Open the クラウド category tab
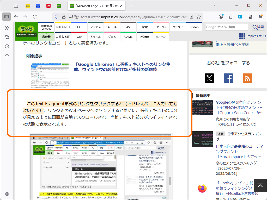The height and width of the screenshot is (200, 267). coord(178,27)
